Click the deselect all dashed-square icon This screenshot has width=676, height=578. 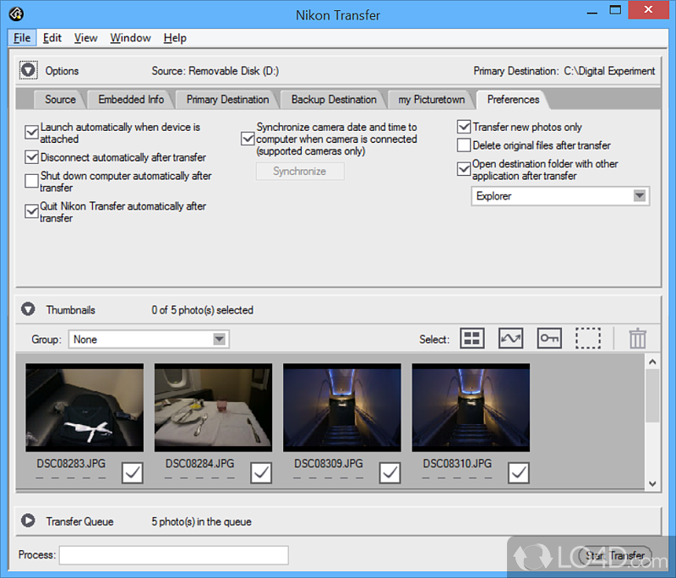click(588, 339)
